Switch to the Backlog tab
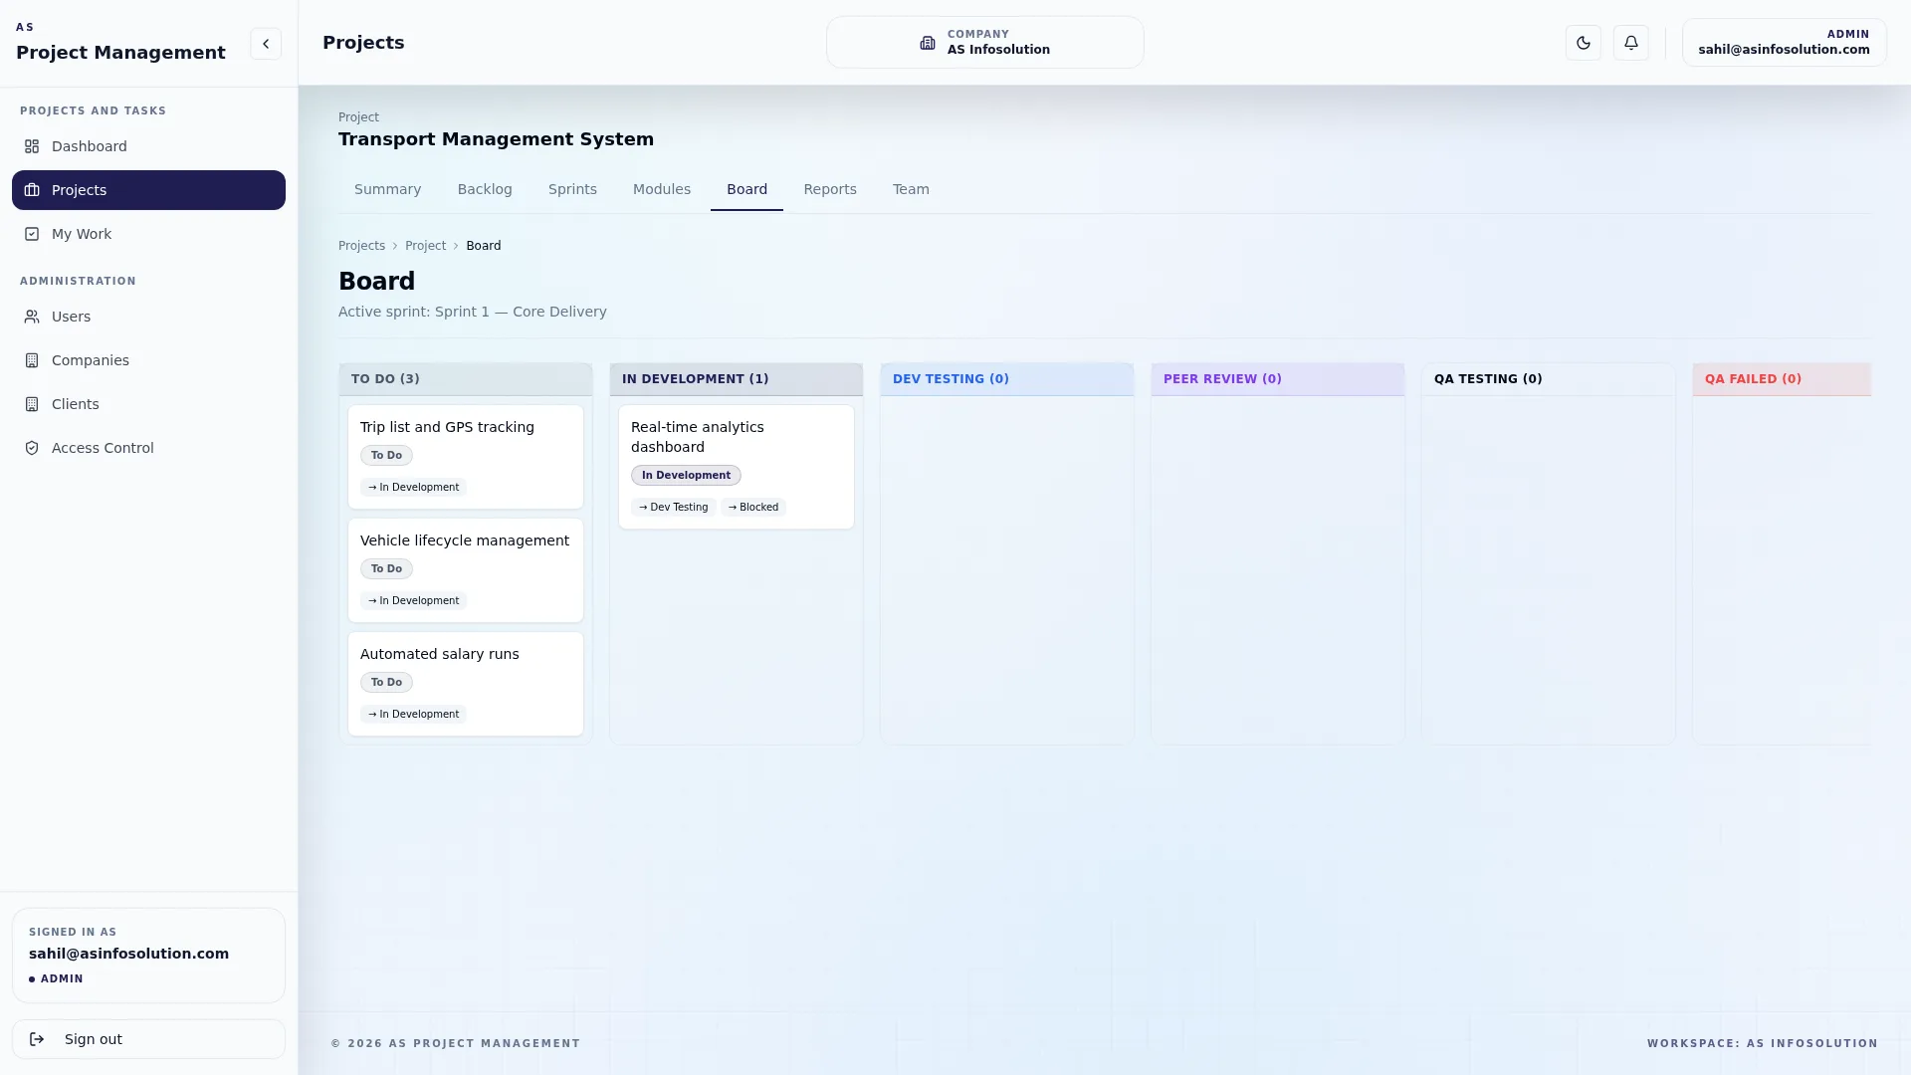 (x=485, y=189)
